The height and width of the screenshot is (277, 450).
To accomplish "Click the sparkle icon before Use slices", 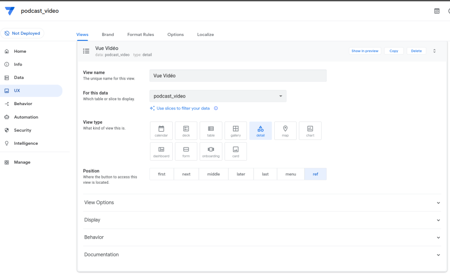I will coord(152,108).
